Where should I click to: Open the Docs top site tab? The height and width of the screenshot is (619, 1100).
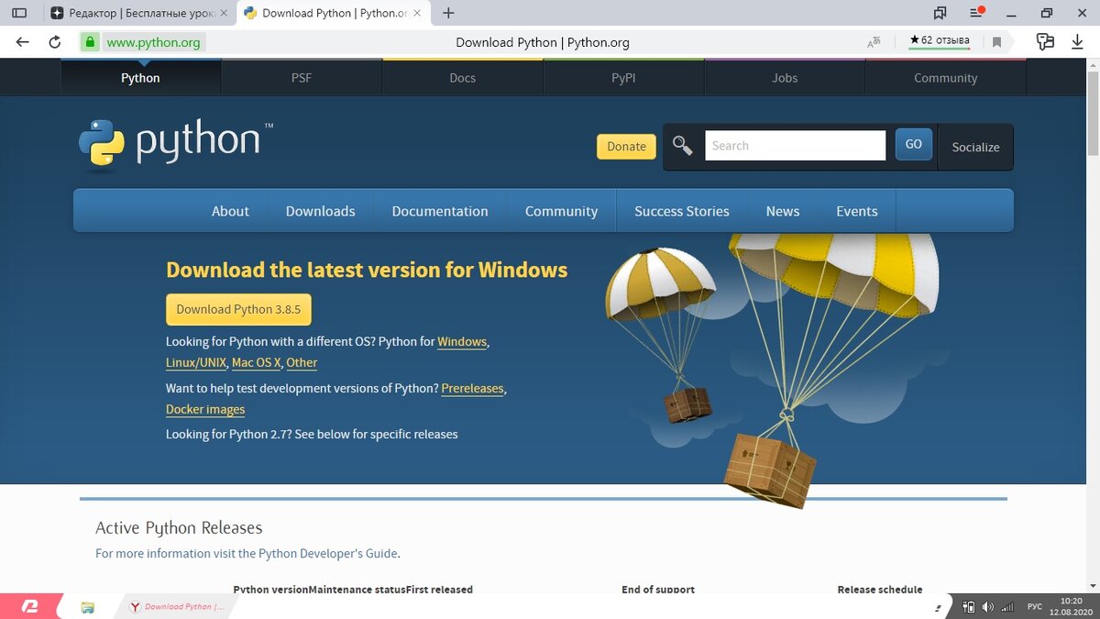click(463, 78)
